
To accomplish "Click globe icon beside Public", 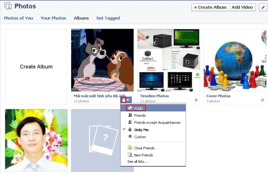I will coord(130,108).
